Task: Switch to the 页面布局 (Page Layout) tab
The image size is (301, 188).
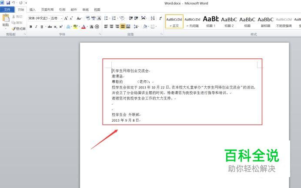Action: click(47, 10)
